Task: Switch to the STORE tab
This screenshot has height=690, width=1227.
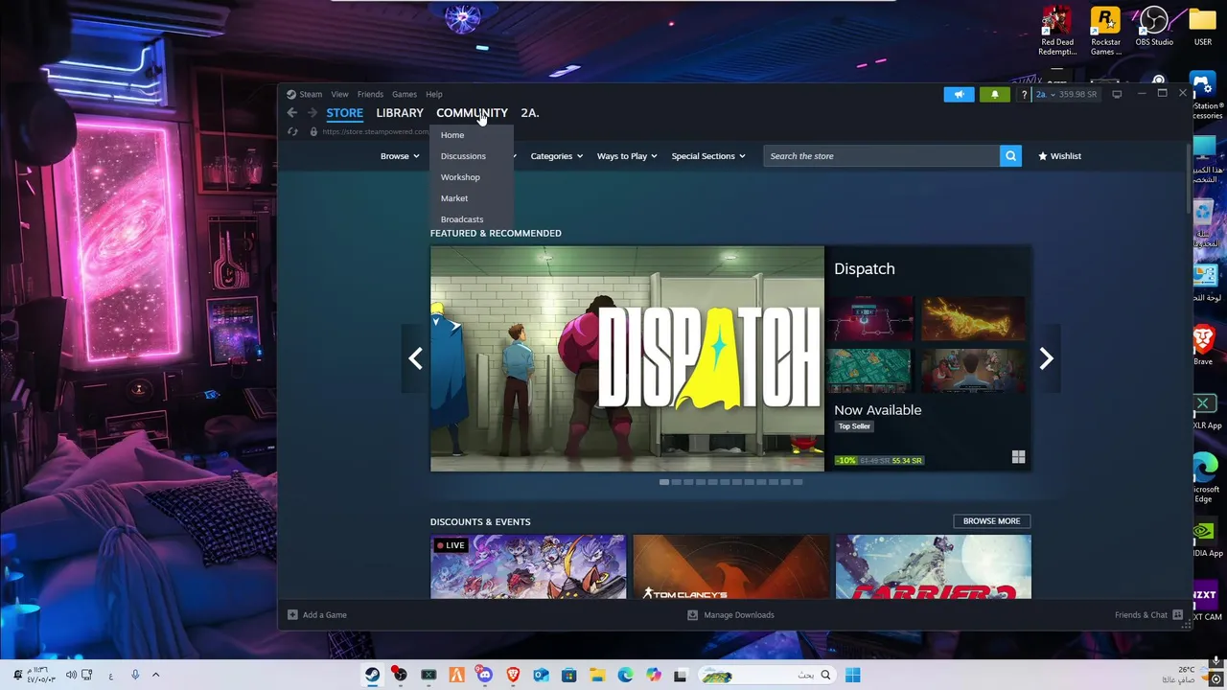Action: tap(344, 113)
